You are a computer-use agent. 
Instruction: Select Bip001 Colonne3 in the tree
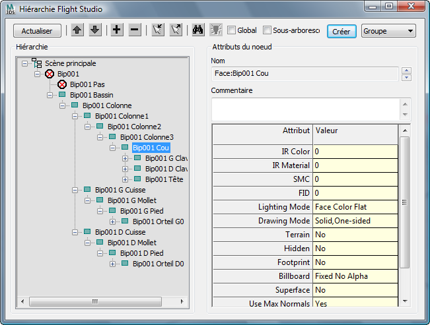(x=147, y=137)
